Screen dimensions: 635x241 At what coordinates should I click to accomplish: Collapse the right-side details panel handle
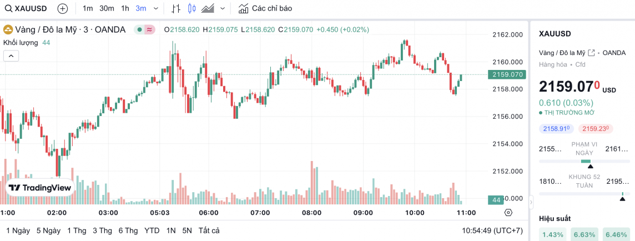click(531, 201)
